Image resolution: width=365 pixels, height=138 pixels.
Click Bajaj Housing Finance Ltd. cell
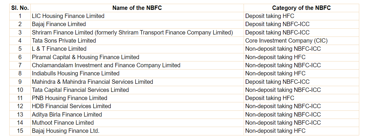click(x=65, y=131)
